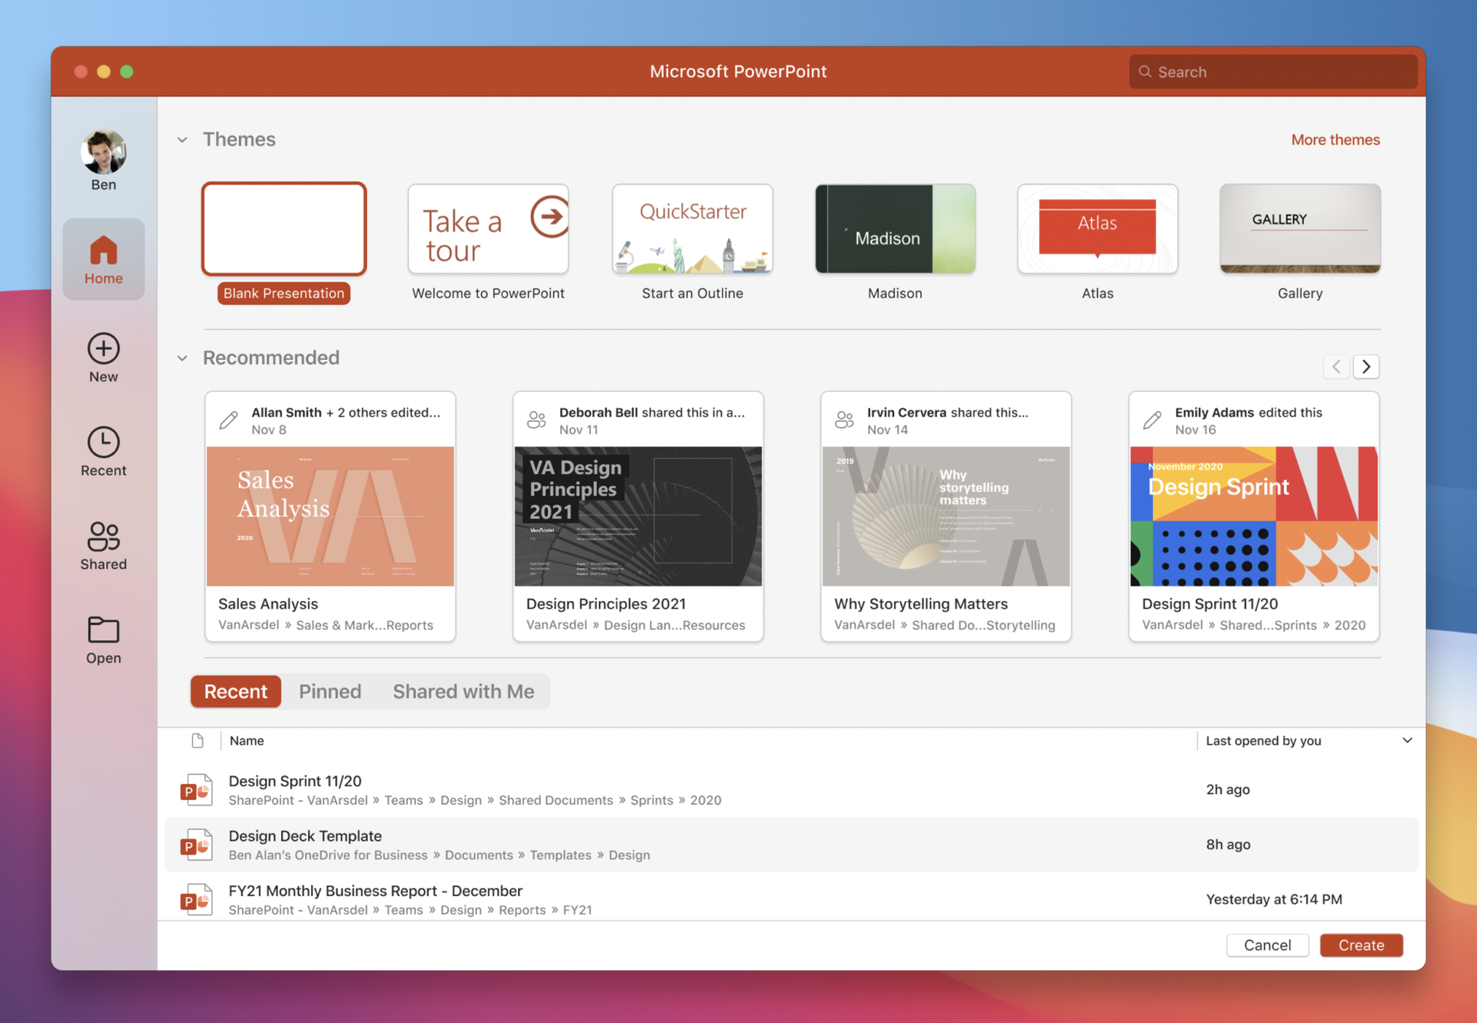Expand the Themes section chevron

(x=182, y=139)
